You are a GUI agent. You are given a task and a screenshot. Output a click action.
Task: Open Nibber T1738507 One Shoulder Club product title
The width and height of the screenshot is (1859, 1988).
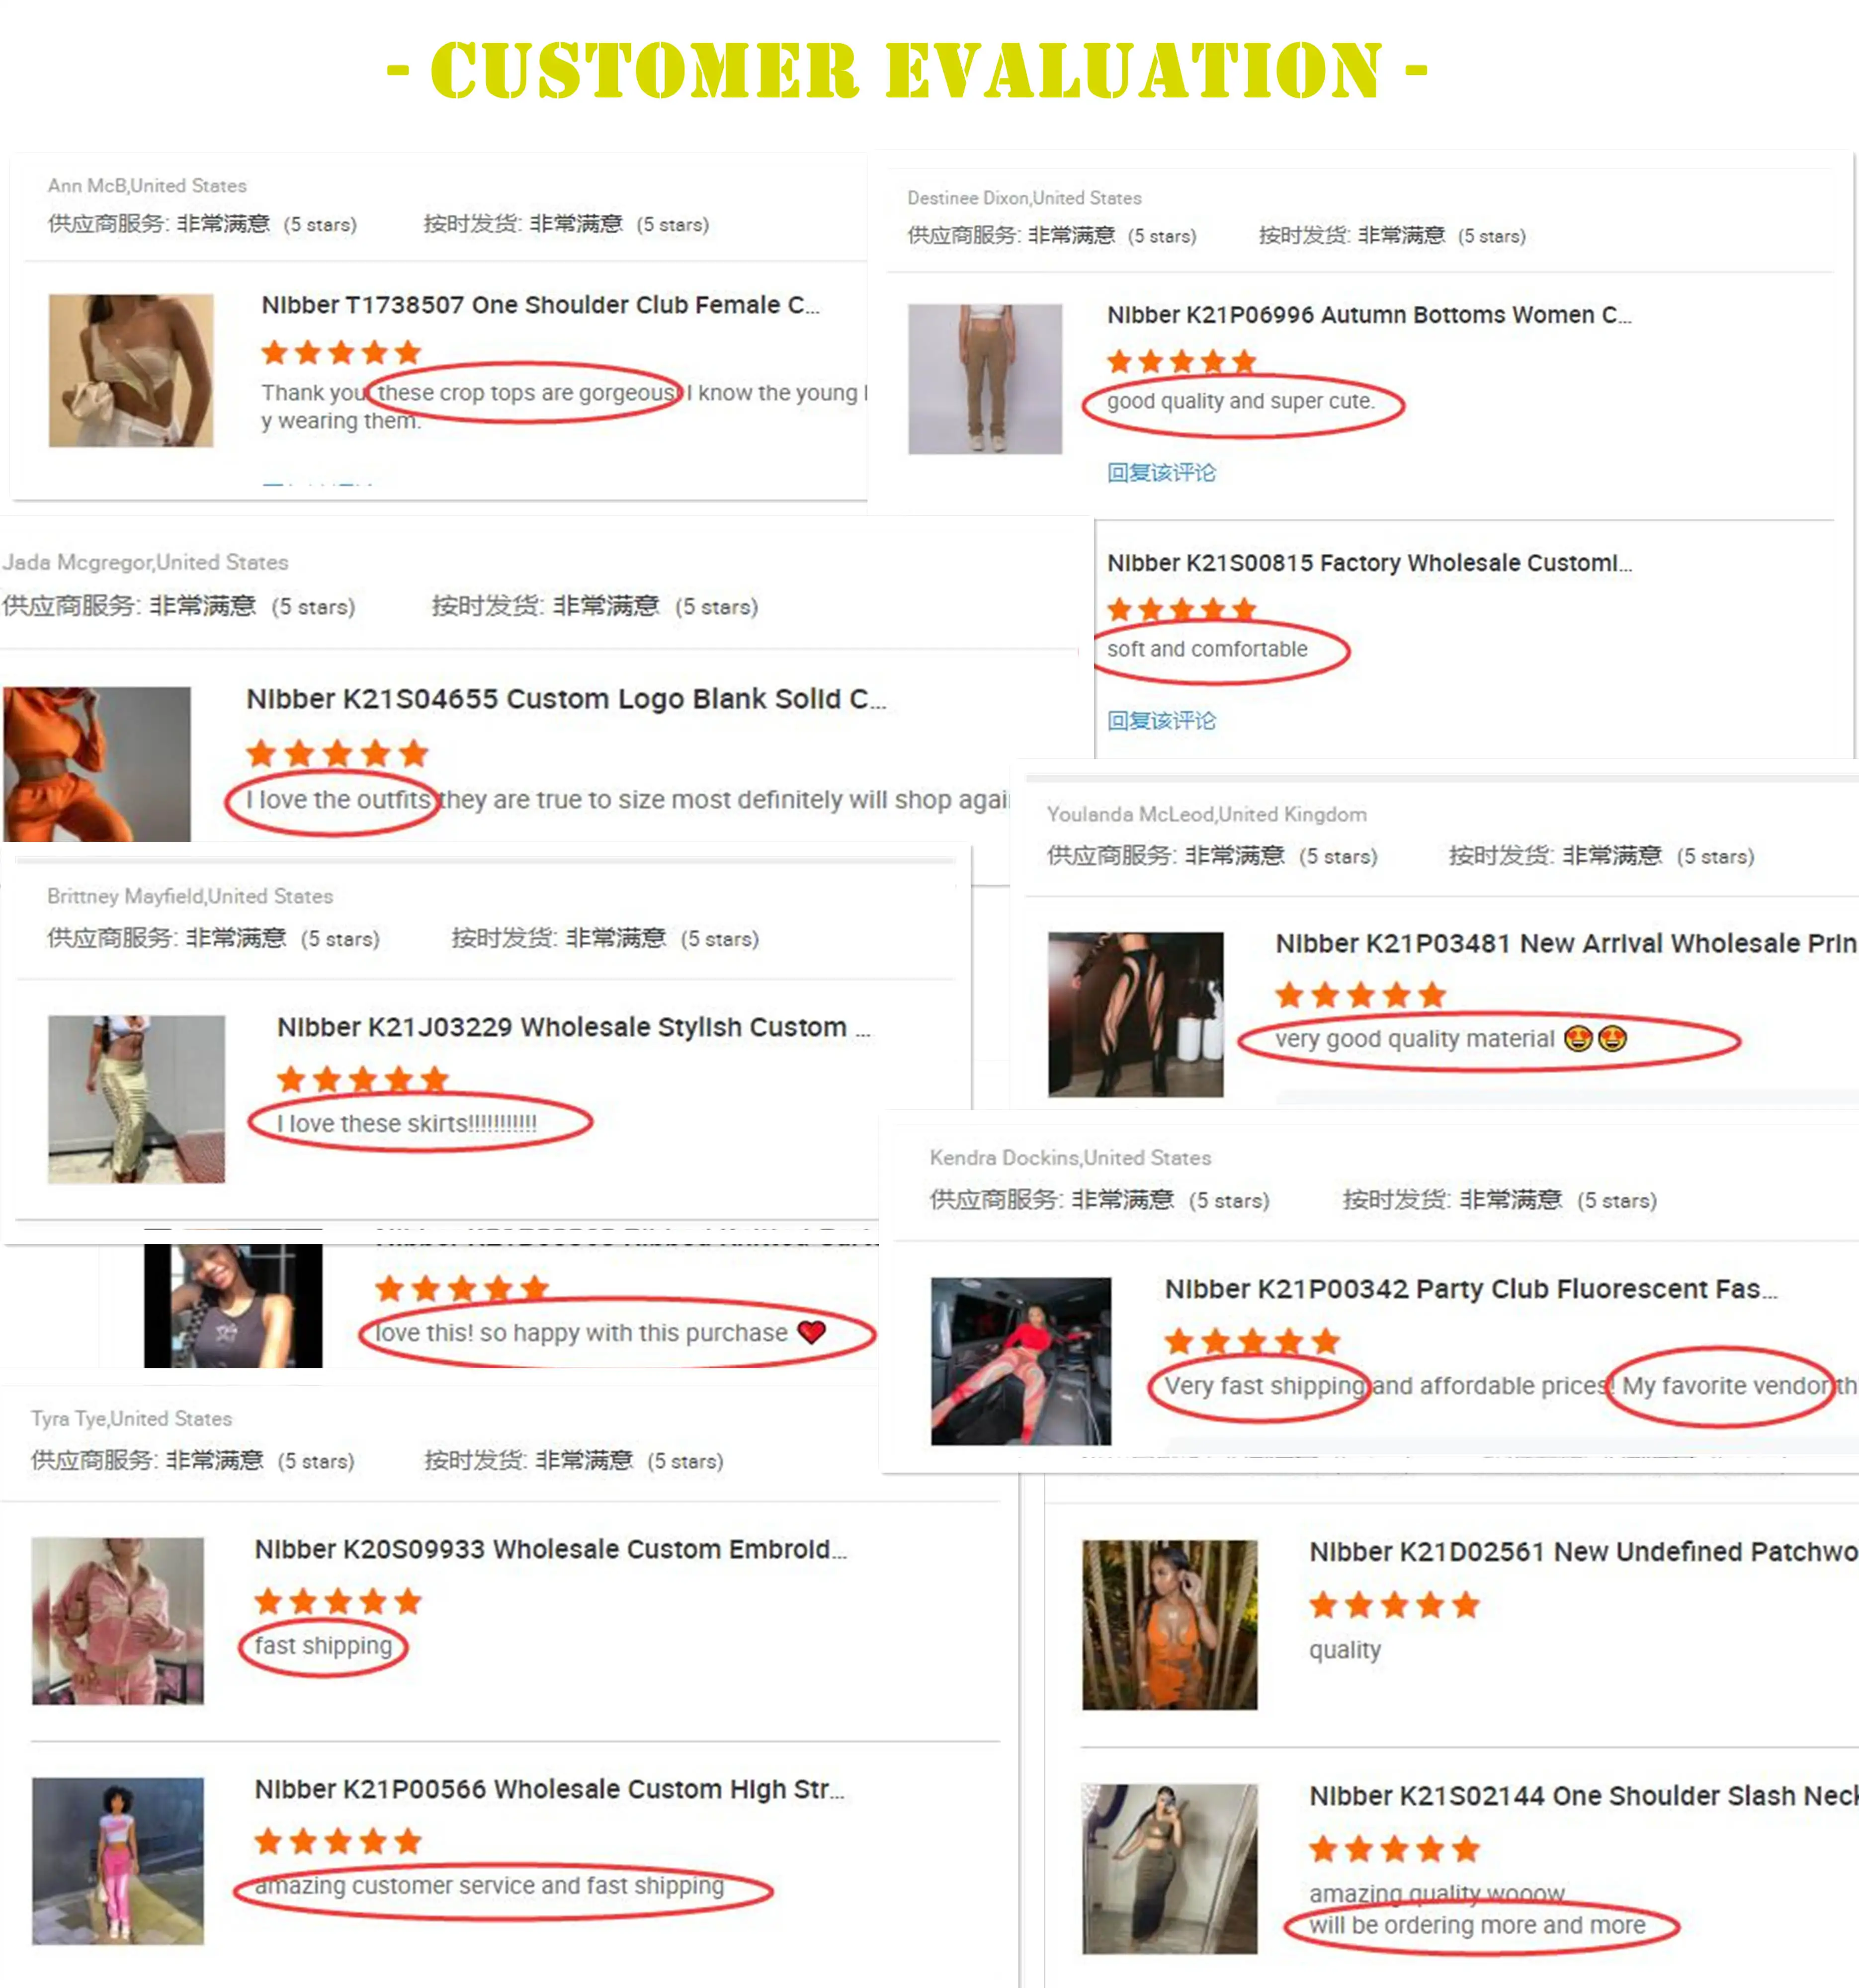(540, 305)
